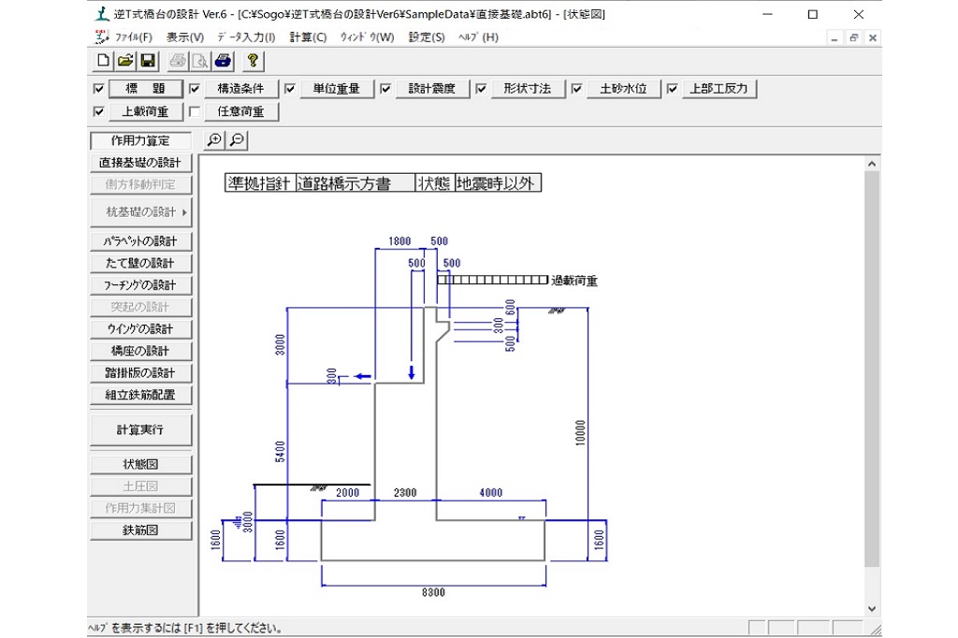Click the application icon in title bar
This screenshot has height=638, width=958.
click(x=102, y=13)
